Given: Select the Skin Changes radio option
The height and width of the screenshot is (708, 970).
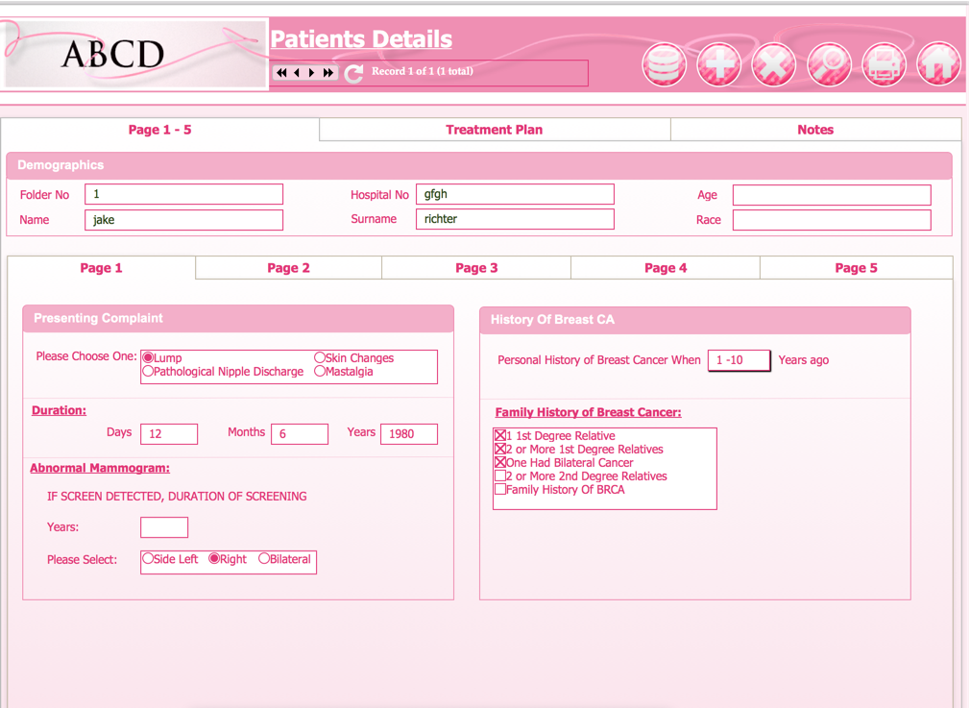Looking at the screenshot, I should pos(321,358).
